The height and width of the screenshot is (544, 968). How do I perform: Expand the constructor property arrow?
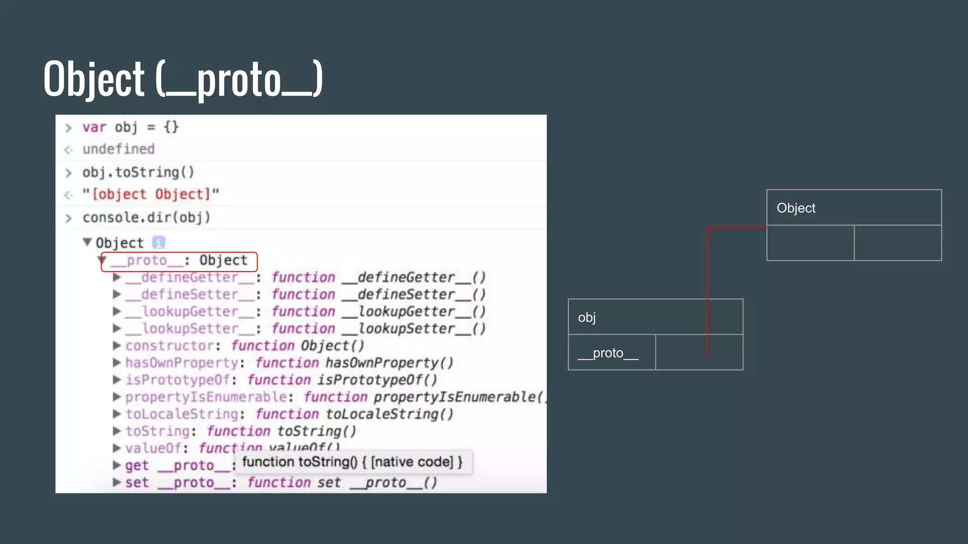[117, 345]
